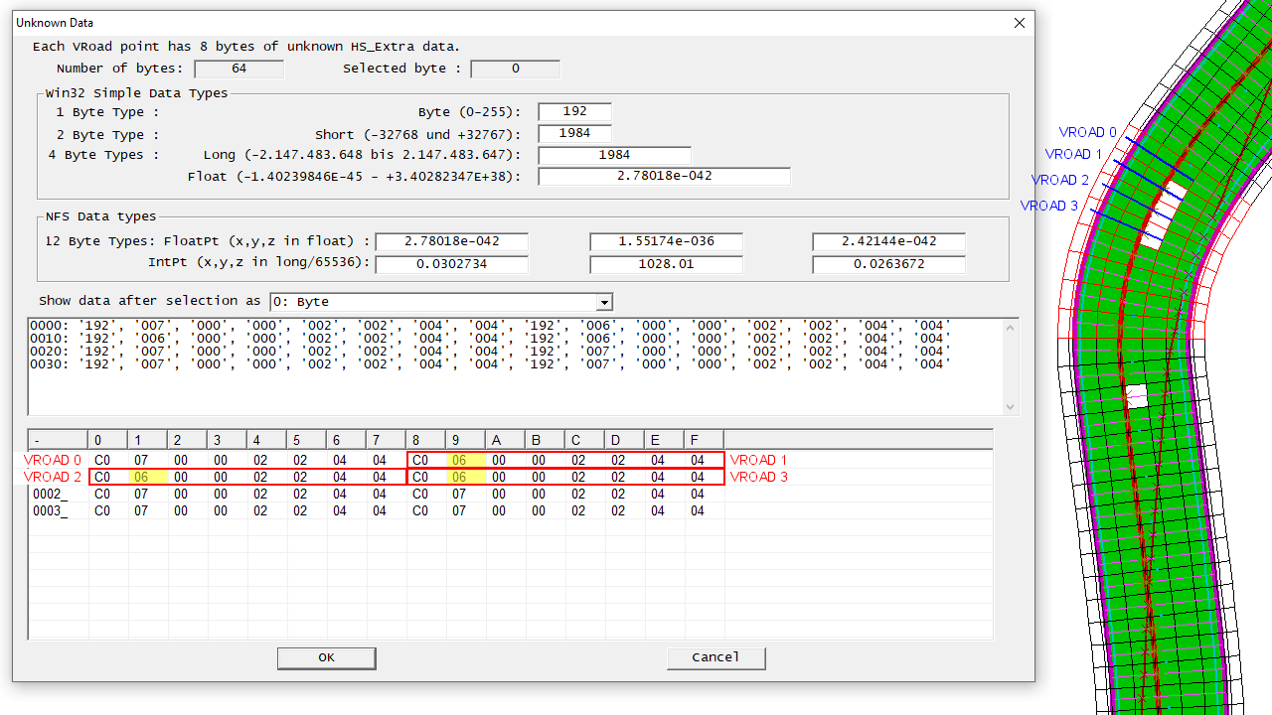Screen dimensions: 1272x715
Task: Click column header 9 in hex grid
Action: [x=465, y=440]
